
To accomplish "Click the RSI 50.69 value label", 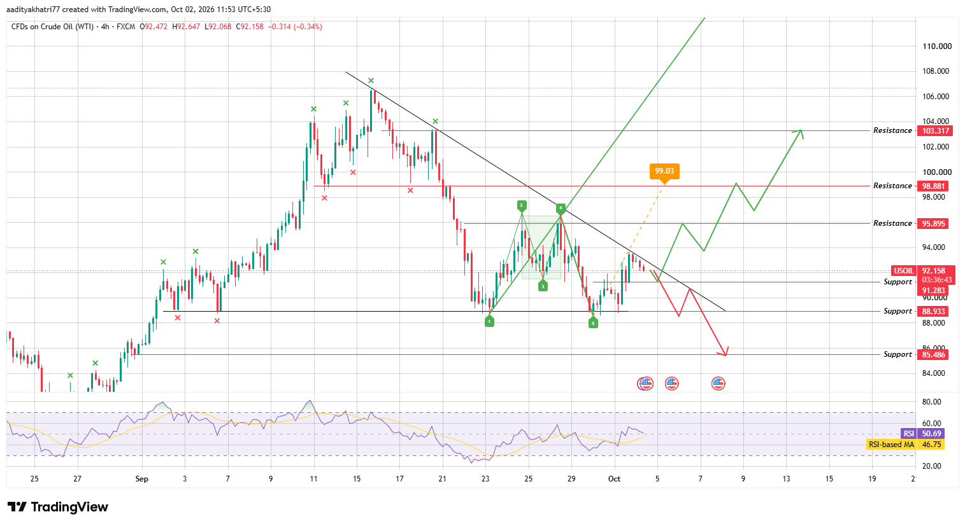I will [x=932, y=434].
